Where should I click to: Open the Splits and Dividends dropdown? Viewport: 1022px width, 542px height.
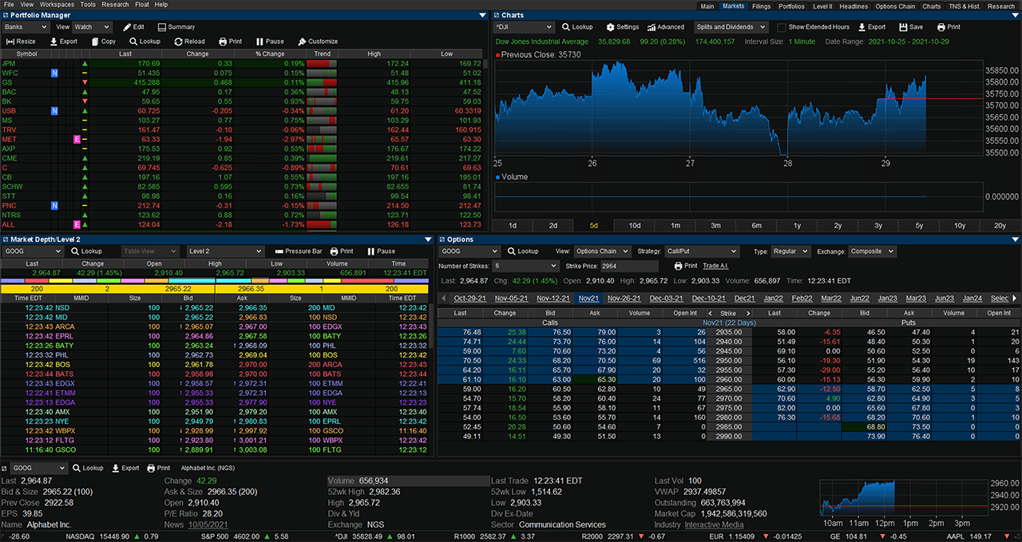coord(731,27)
